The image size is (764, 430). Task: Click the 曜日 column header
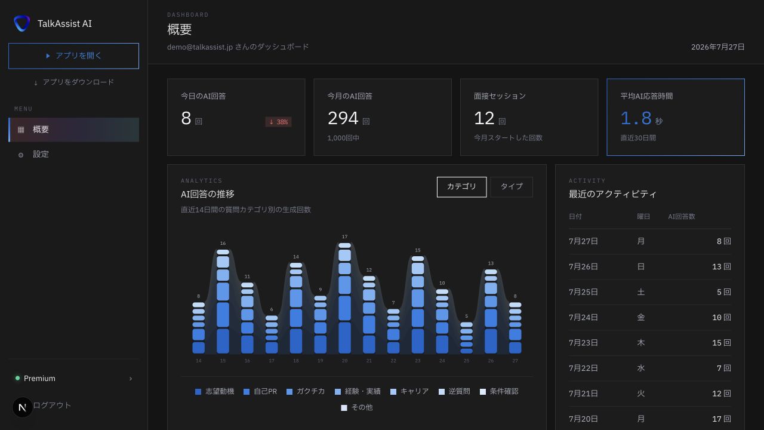643,217
